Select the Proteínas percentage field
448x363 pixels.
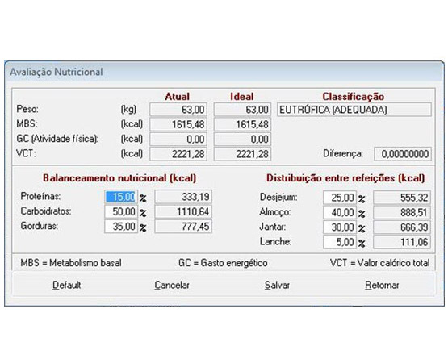pos(121,197)
